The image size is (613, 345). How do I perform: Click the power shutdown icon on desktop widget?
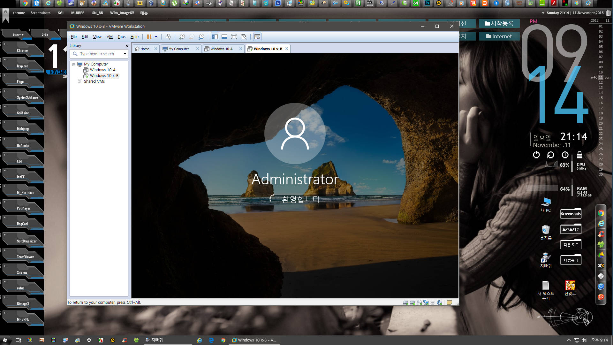pos(536,155)
